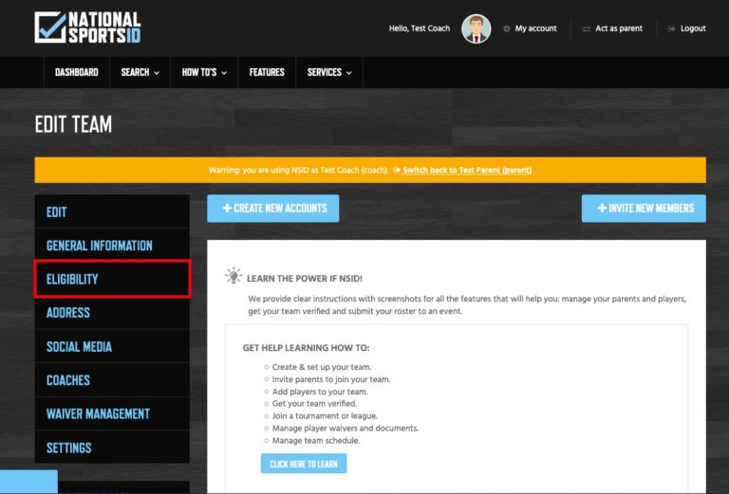Viewport: 729px width, 494px height.
Task: Select Coaches in the sidebar menu
Action: point(68,380)
